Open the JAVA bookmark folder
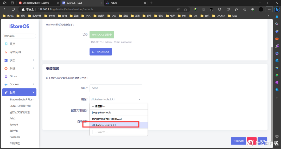The width and height of the screenshot is (281, 149). [86, 16]
